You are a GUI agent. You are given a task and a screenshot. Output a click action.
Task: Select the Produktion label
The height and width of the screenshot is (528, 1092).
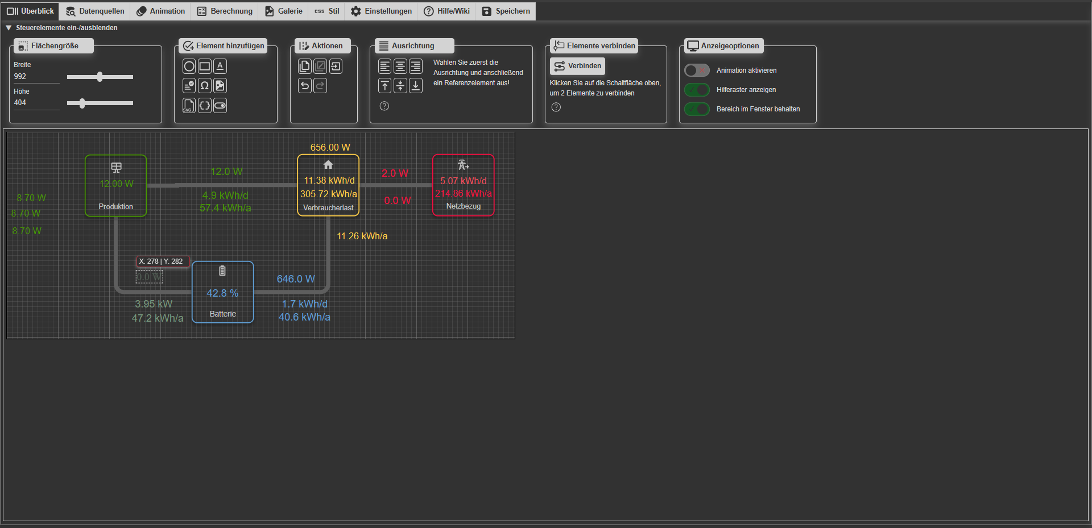(116, 207)
